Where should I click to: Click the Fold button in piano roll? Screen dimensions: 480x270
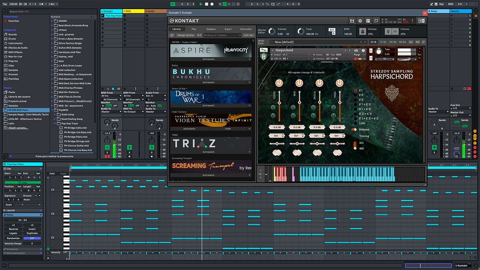pyautogui.click(x=52, y=174)
